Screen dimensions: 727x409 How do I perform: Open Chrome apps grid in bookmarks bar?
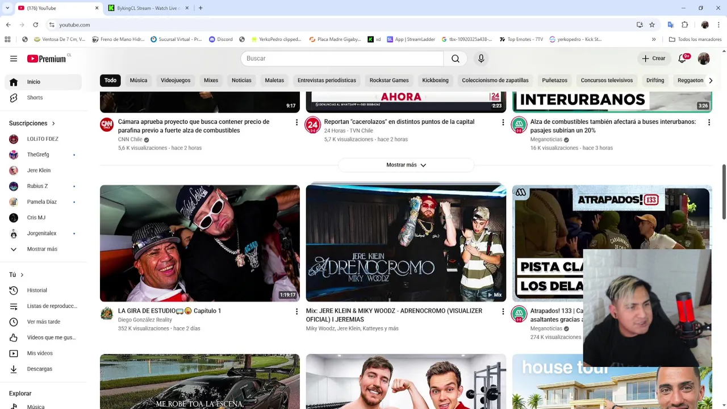[x=7, y=39]
